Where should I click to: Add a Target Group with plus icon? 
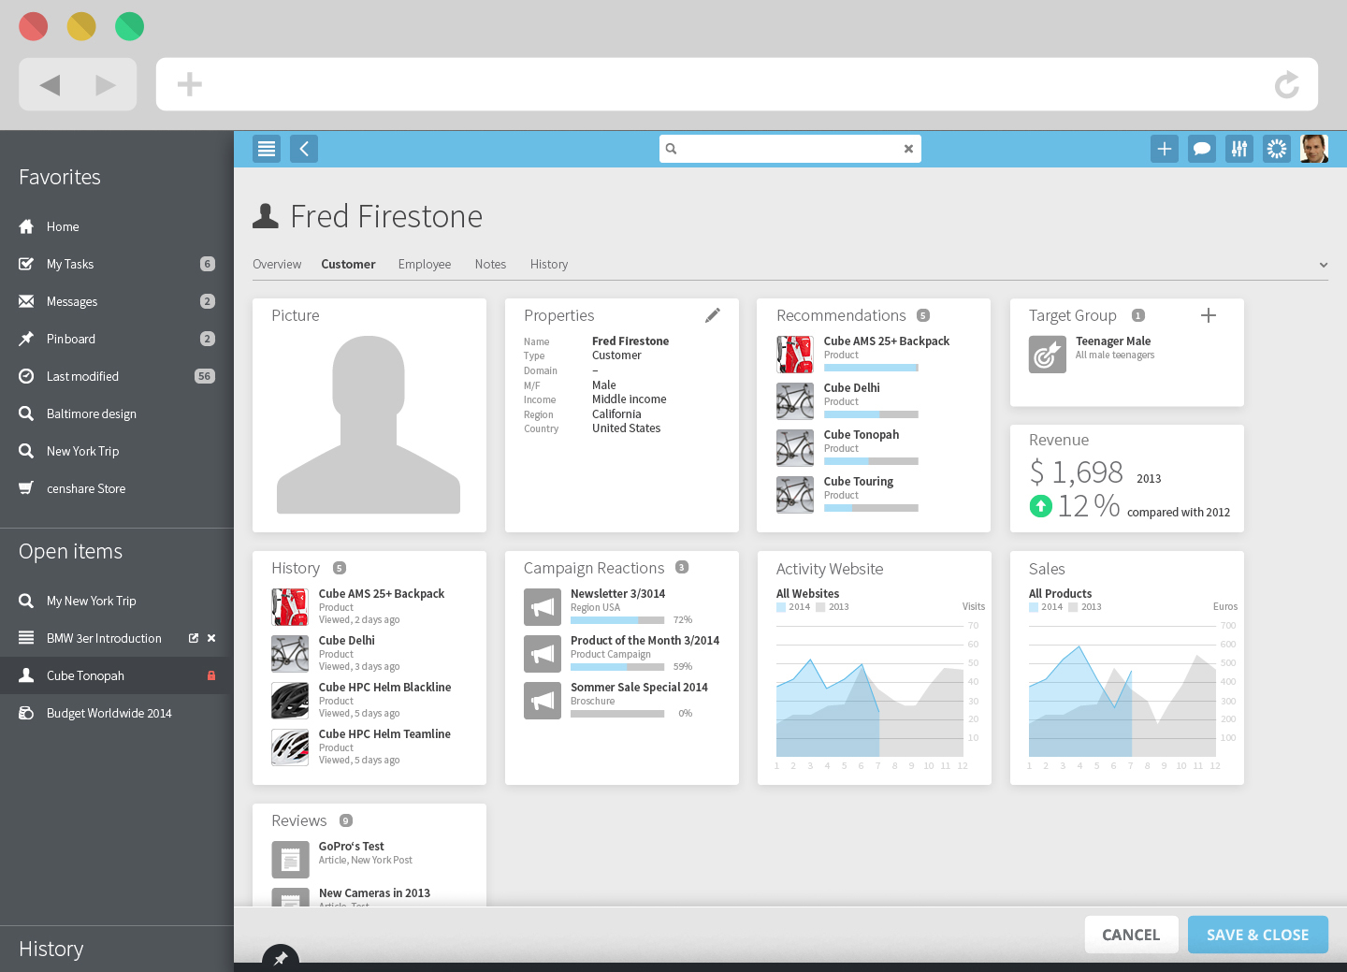click(1209, 315)
